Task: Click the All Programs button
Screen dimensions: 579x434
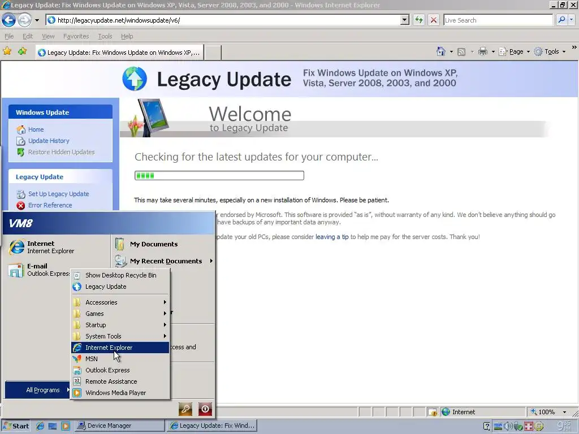Action: [x=38, y=390]
